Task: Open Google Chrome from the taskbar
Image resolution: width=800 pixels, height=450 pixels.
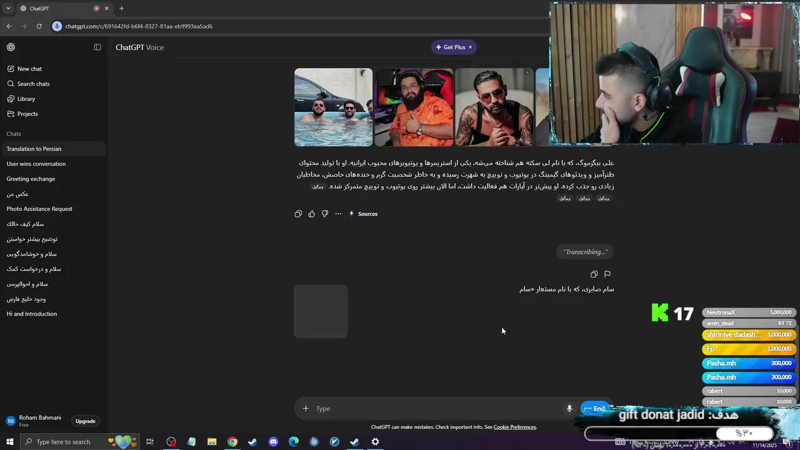Action: click(232, 442)
